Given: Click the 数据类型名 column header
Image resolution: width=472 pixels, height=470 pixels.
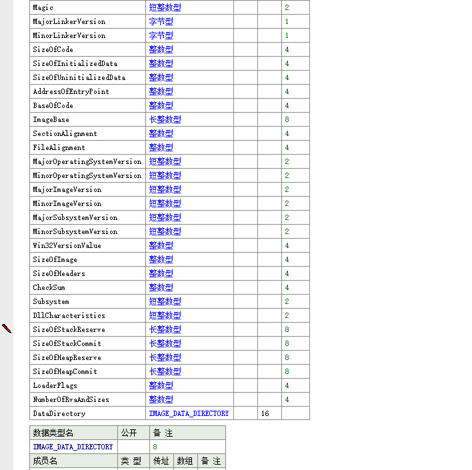Looking at the screenshot, I should pos(73,433).
